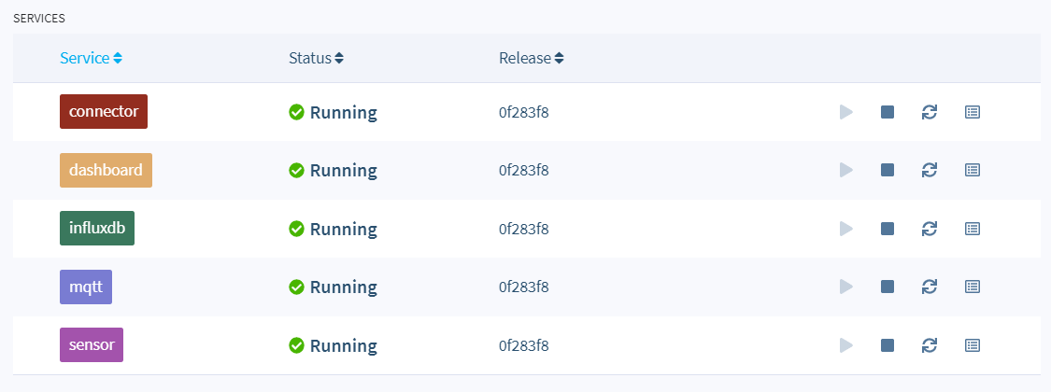Sort the table by Service column
The width and height of the screenshot is (1051, 392).
(x=91, y=58)
